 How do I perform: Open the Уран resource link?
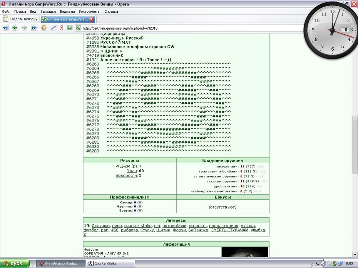[132, 170]
